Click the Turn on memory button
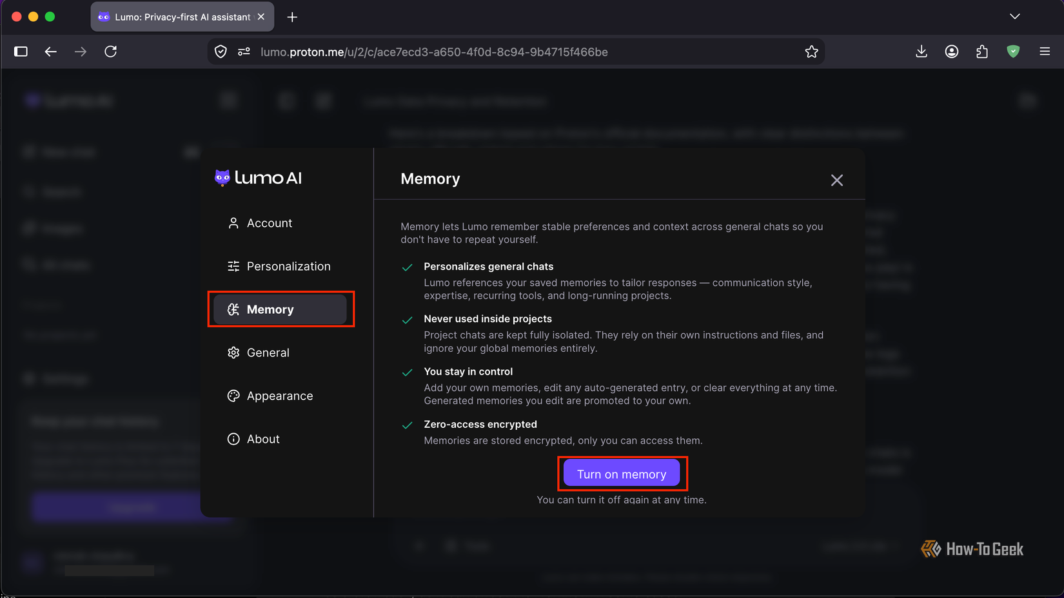The image size is (1064, 598). point(622,474)
